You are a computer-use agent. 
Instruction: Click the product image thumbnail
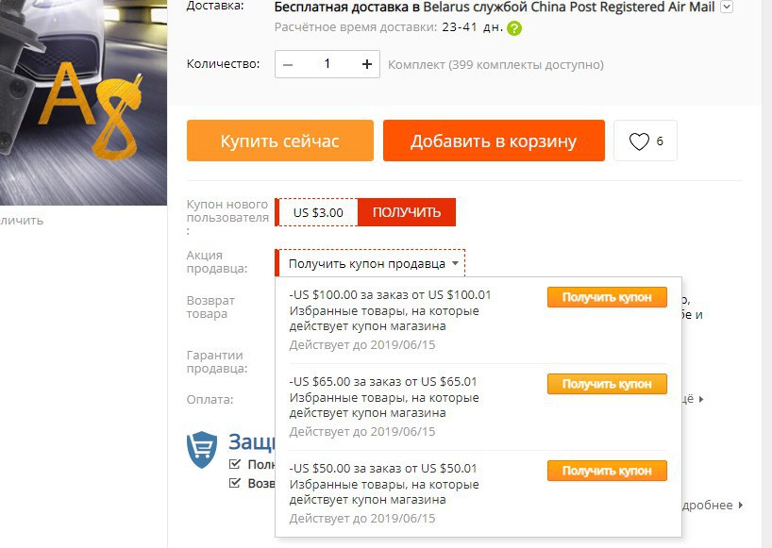pyautogui.click(x=83, y=102)
